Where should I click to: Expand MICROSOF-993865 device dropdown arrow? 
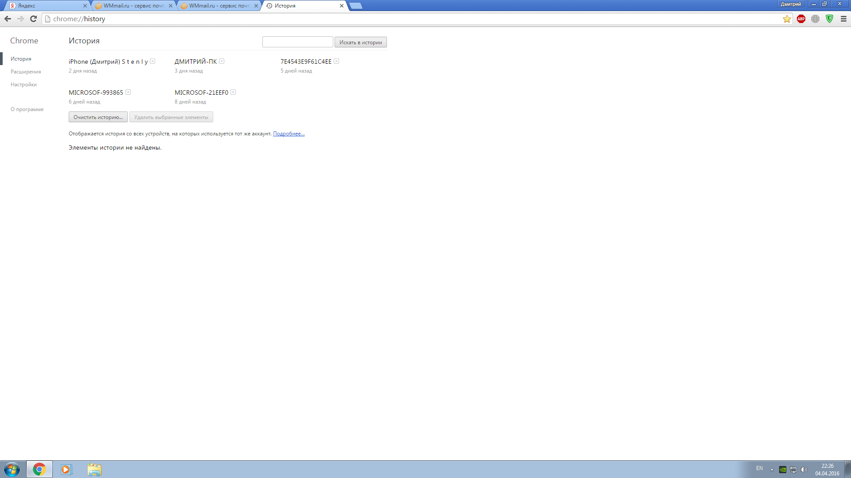[x=128, y=93]
